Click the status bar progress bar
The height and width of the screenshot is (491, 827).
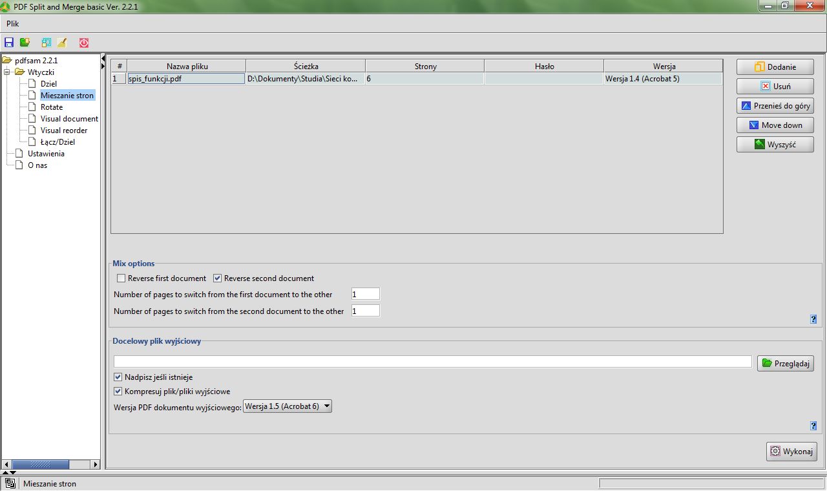(711, 483)
